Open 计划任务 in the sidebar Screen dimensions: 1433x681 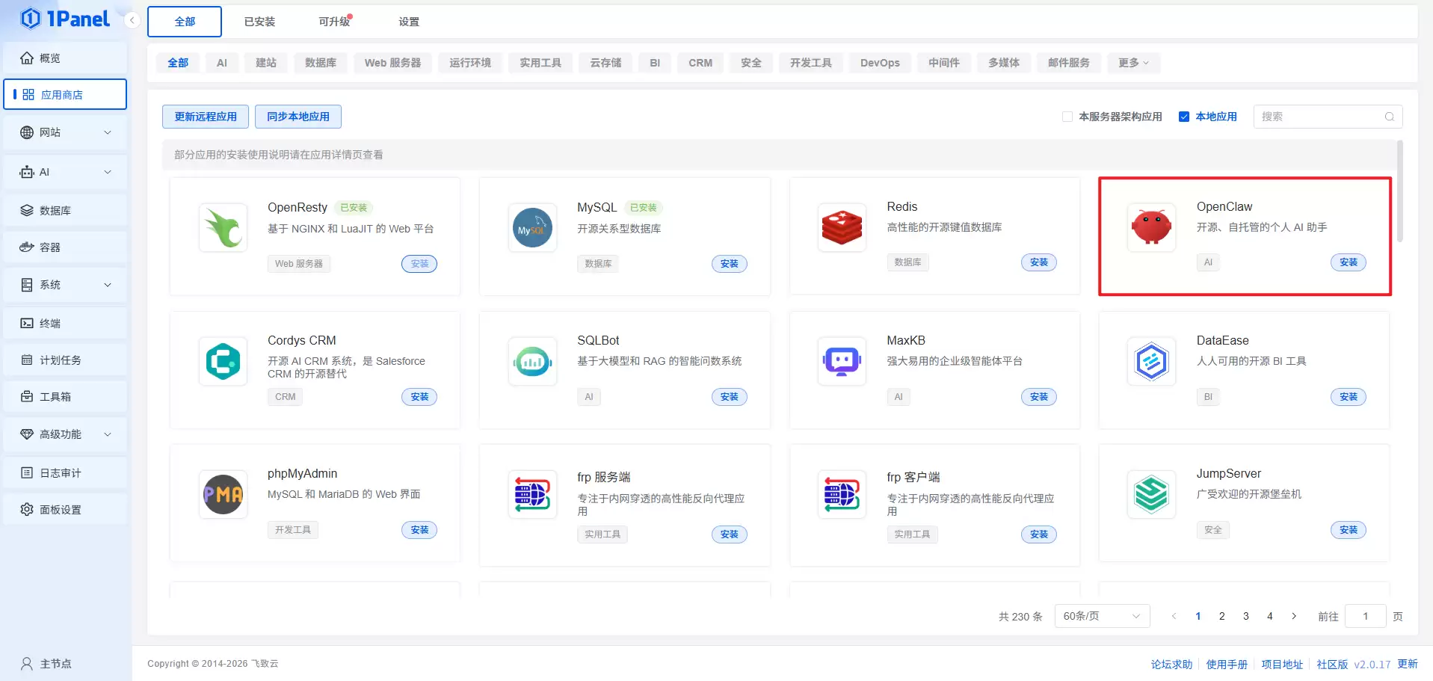pos(65,360)
